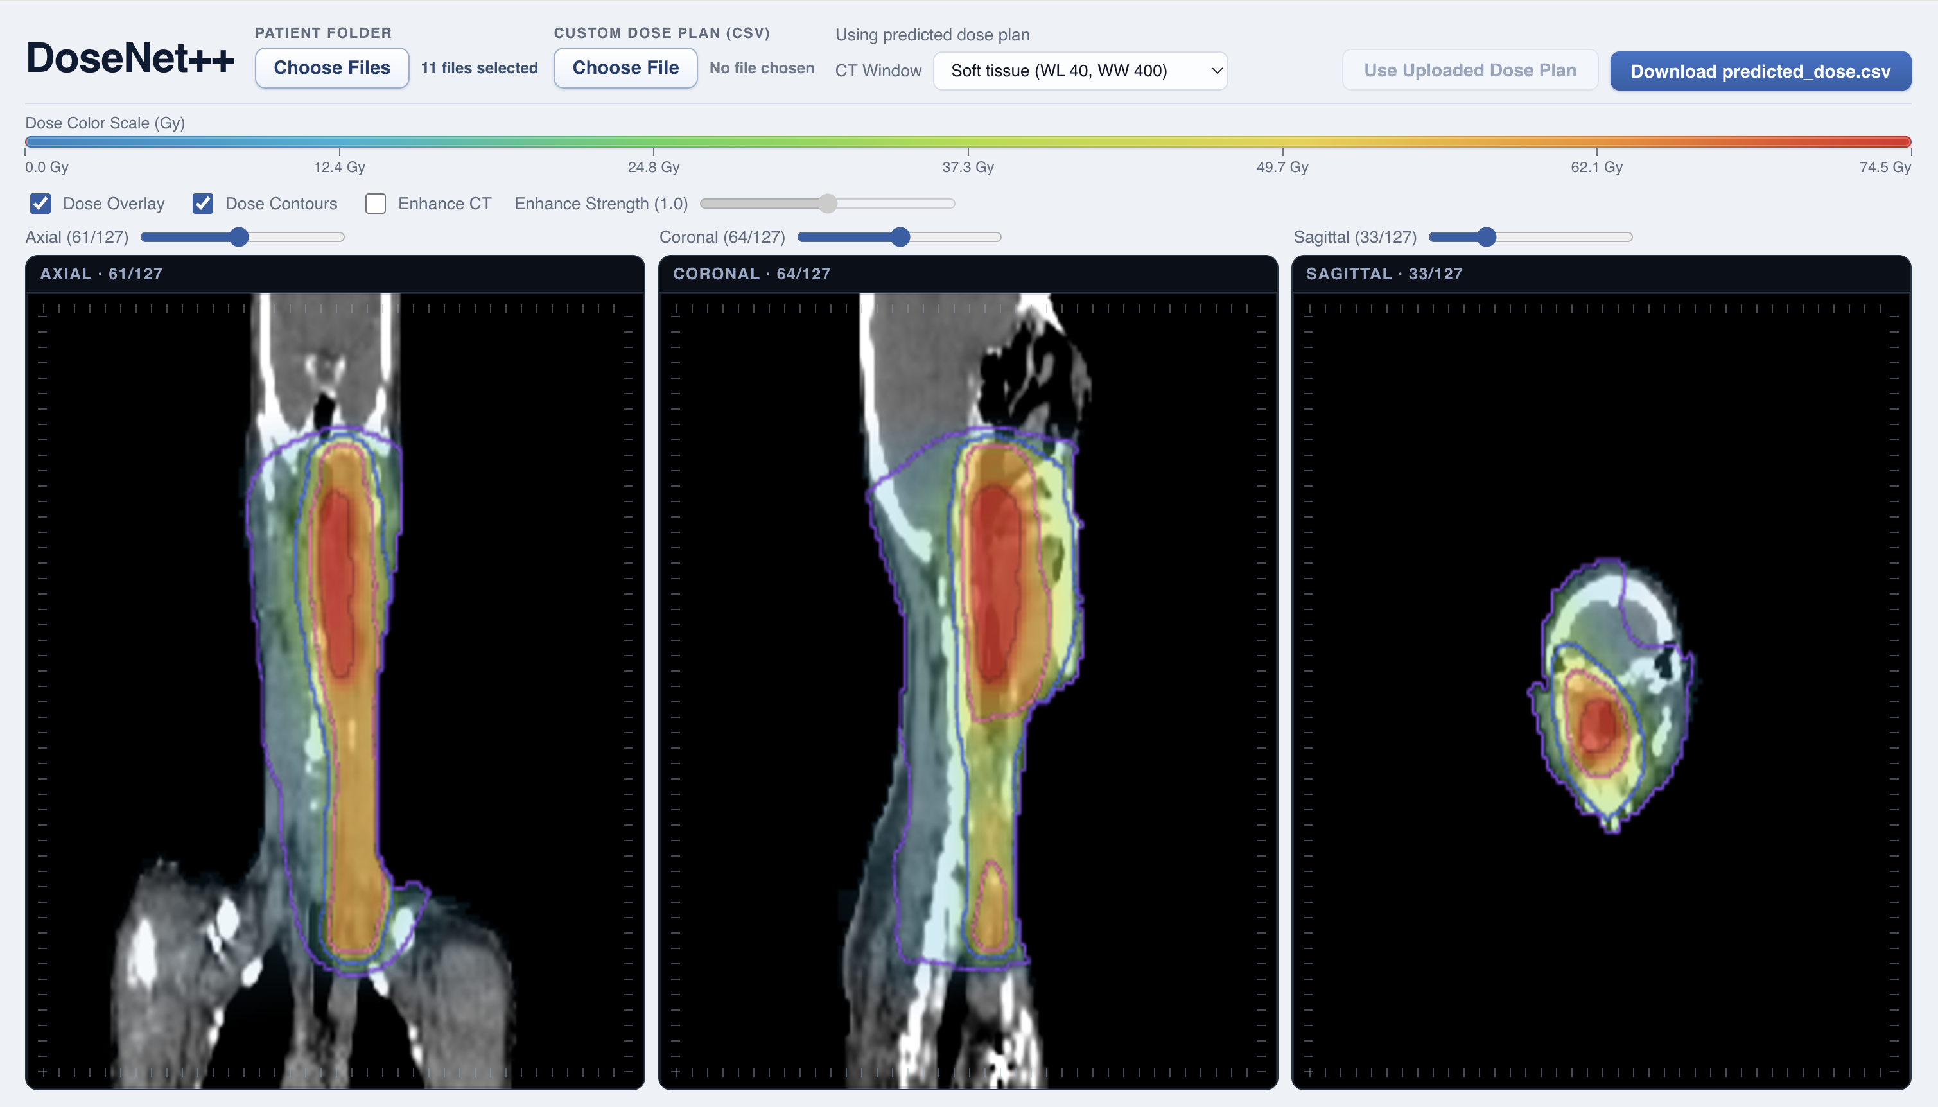Choose Files for Patient Folder
This screenshot has height=1107, width=1938.
pos(331,67)
